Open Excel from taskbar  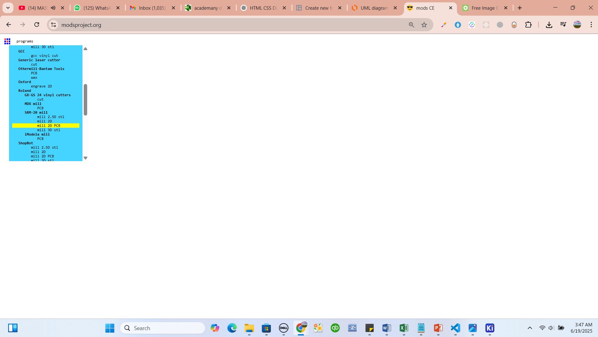click(404, 328)
